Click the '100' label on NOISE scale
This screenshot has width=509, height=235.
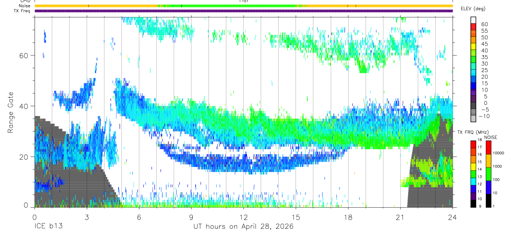496,179
